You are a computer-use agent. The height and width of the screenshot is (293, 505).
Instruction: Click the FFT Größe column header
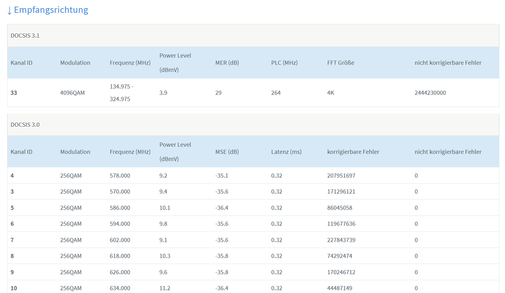pyautogui.click(x=341, y=63)
